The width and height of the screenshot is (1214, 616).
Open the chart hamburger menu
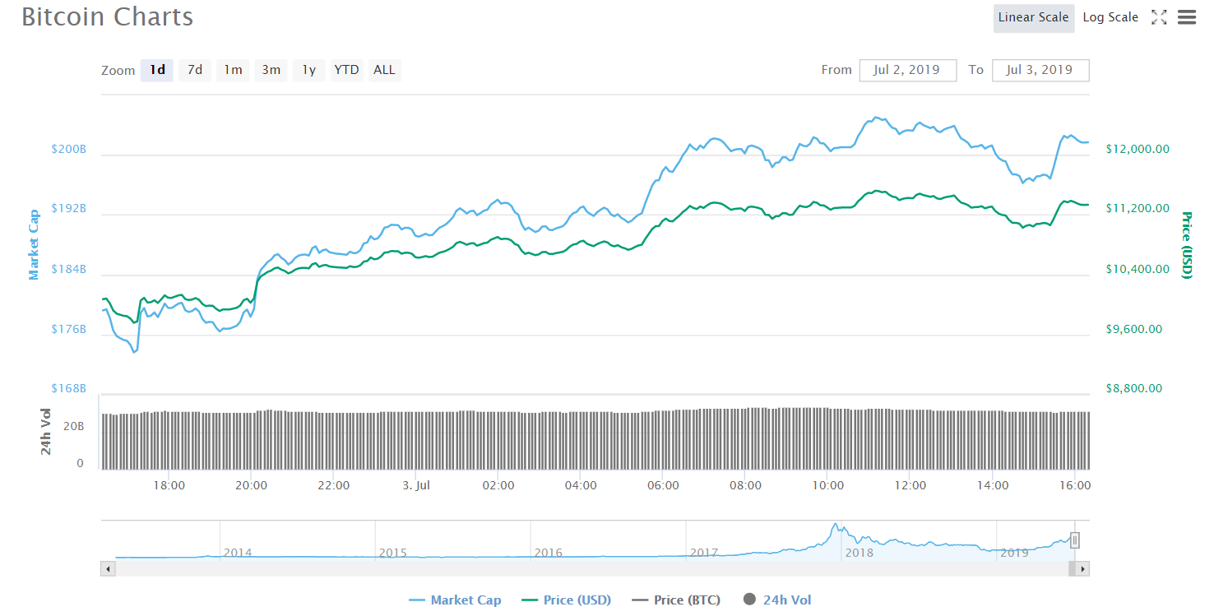click(x=1186, y=17)
